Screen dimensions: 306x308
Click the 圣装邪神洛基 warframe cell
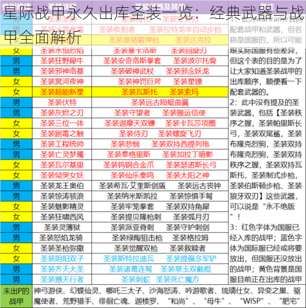(62, 71)
